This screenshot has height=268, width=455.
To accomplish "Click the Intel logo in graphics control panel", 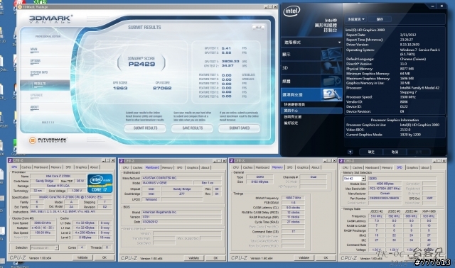I will point(291,11).
